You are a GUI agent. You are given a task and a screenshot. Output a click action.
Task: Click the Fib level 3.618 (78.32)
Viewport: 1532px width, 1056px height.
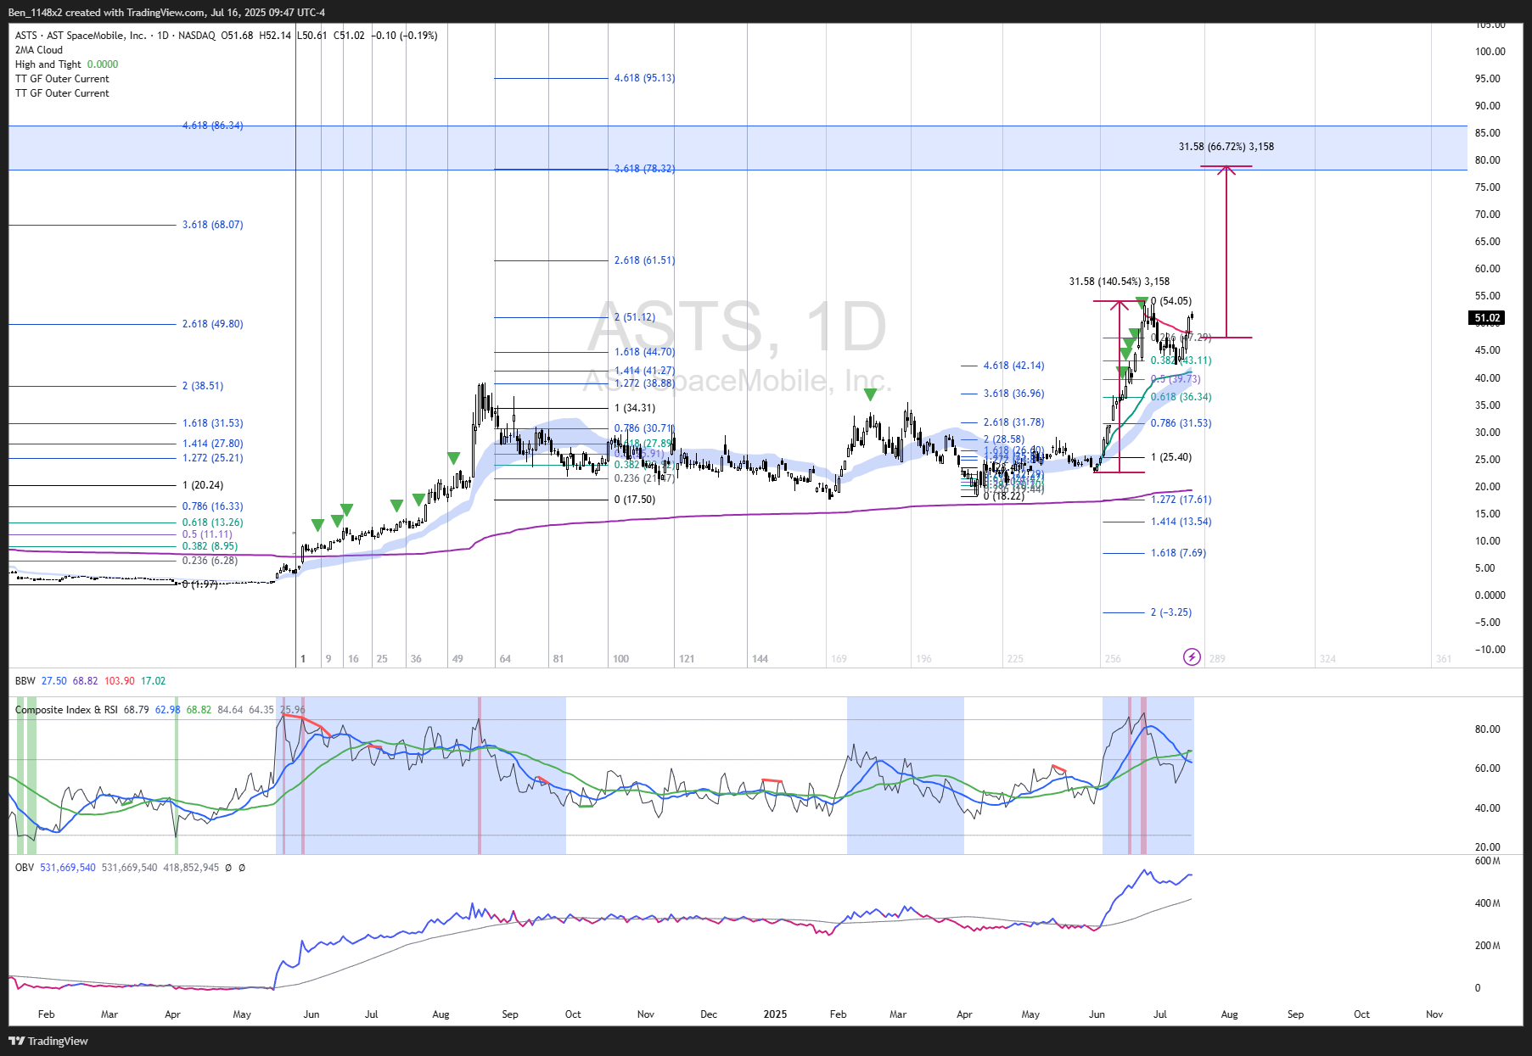(x=644, y=169)
